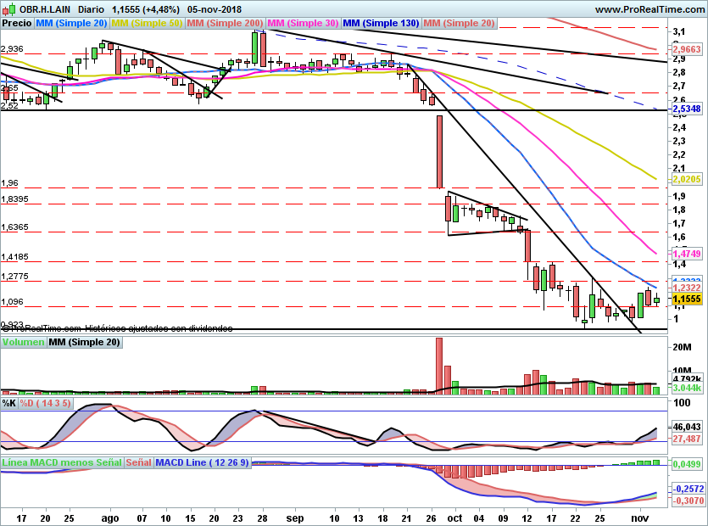
Task: Click the 46,043 stochastic value tag
Action: [687, 427]
